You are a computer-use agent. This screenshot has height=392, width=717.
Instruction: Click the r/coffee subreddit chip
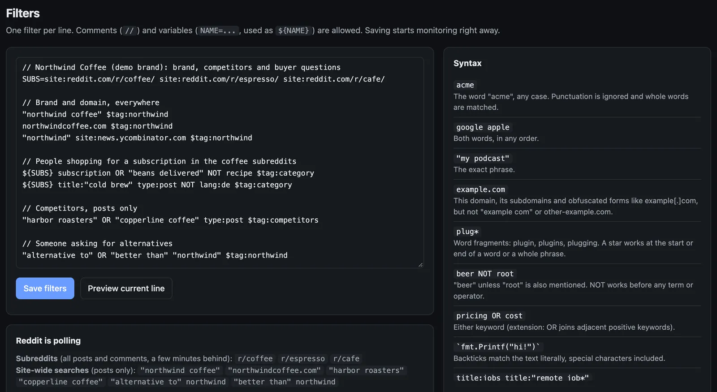(255, 358)
